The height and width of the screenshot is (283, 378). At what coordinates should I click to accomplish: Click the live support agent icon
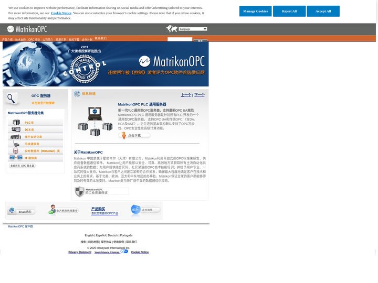52,209
